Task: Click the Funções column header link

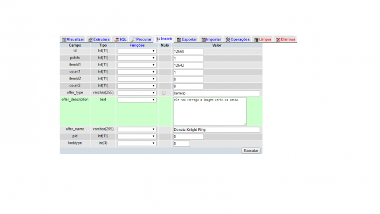Action: [137, 46]
